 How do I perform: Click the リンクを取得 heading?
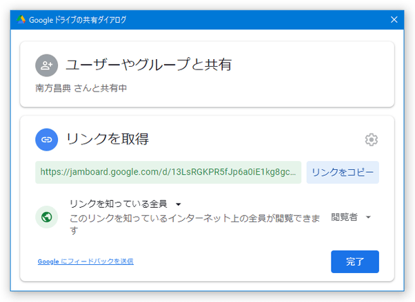pyautogui.click(x=108, y=139)
